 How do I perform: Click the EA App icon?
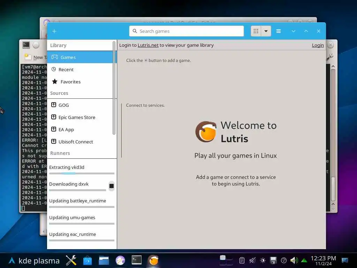coord(54,129)
